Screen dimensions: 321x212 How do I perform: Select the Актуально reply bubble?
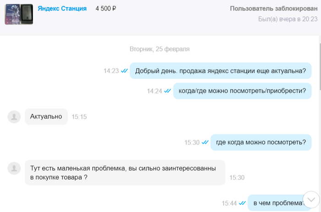click(x=46, y=117)
